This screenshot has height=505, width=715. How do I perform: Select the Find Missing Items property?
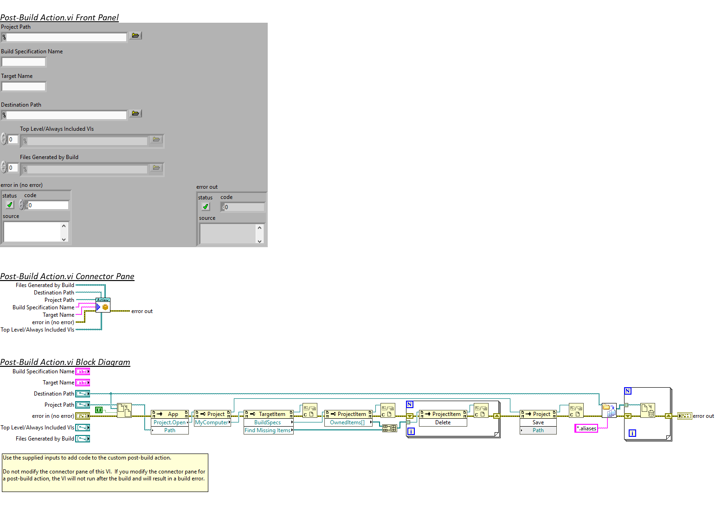[269, 430]
